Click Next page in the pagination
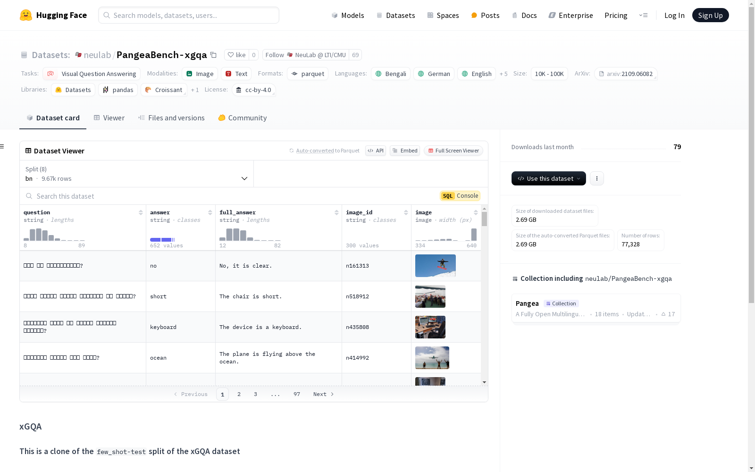This screenshot has width=755, height=472. 324,394
